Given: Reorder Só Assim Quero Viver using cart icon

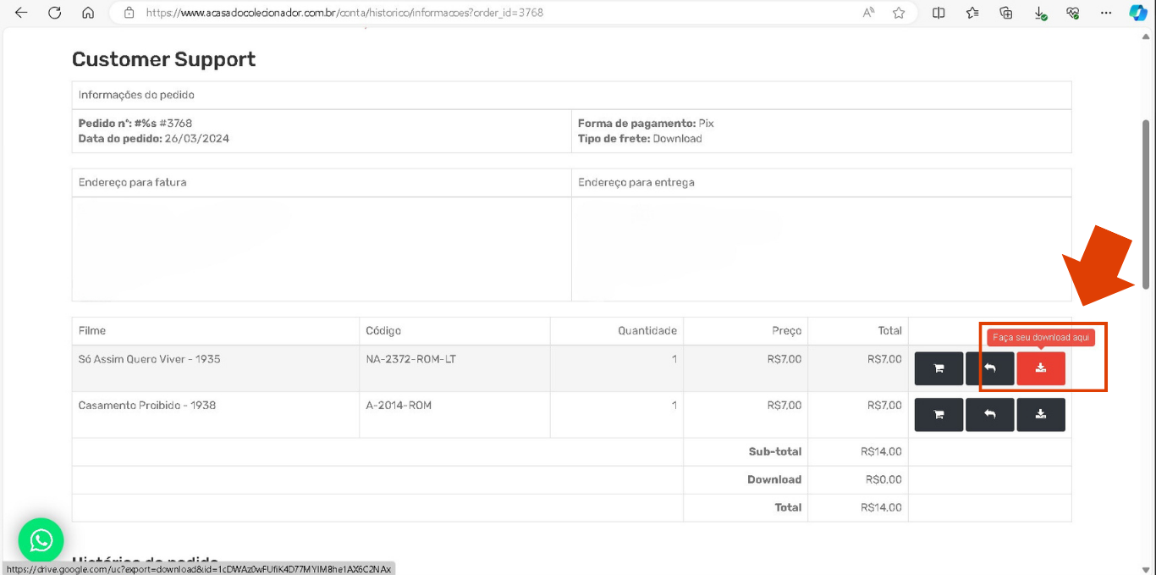Looking at the screenshot, I should coord(939,368).
